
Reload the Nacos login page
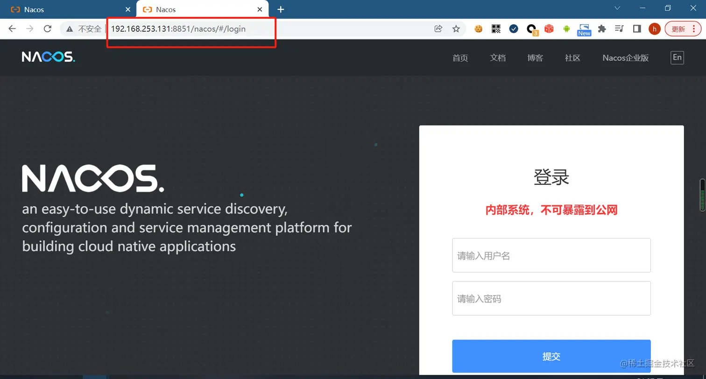(47, 29)
